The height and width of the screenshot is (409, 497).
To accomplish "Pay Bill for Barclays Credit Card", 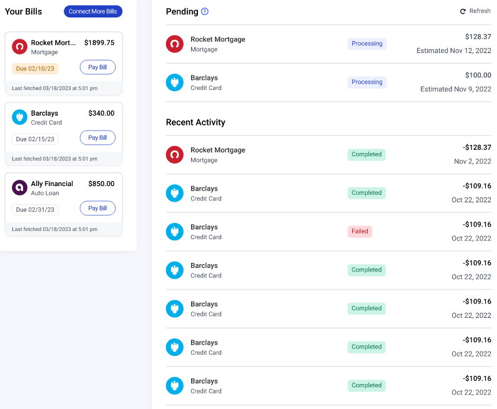I will point(97,137).
